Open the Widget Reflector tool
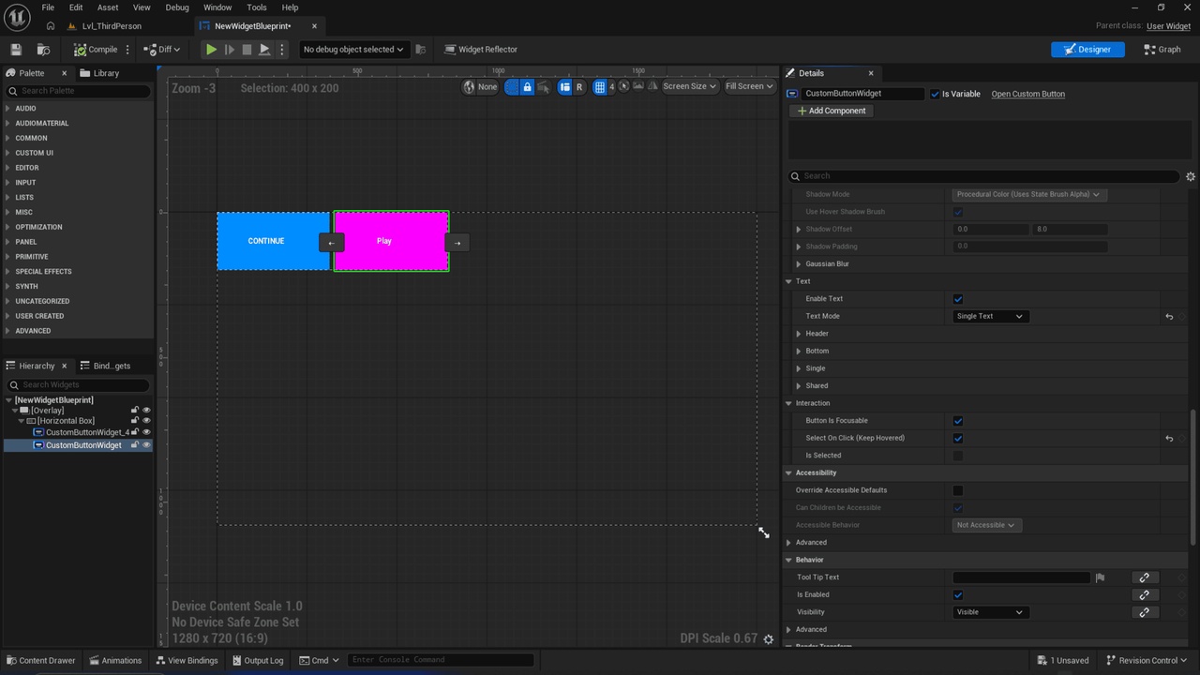 tap(480, 50)
